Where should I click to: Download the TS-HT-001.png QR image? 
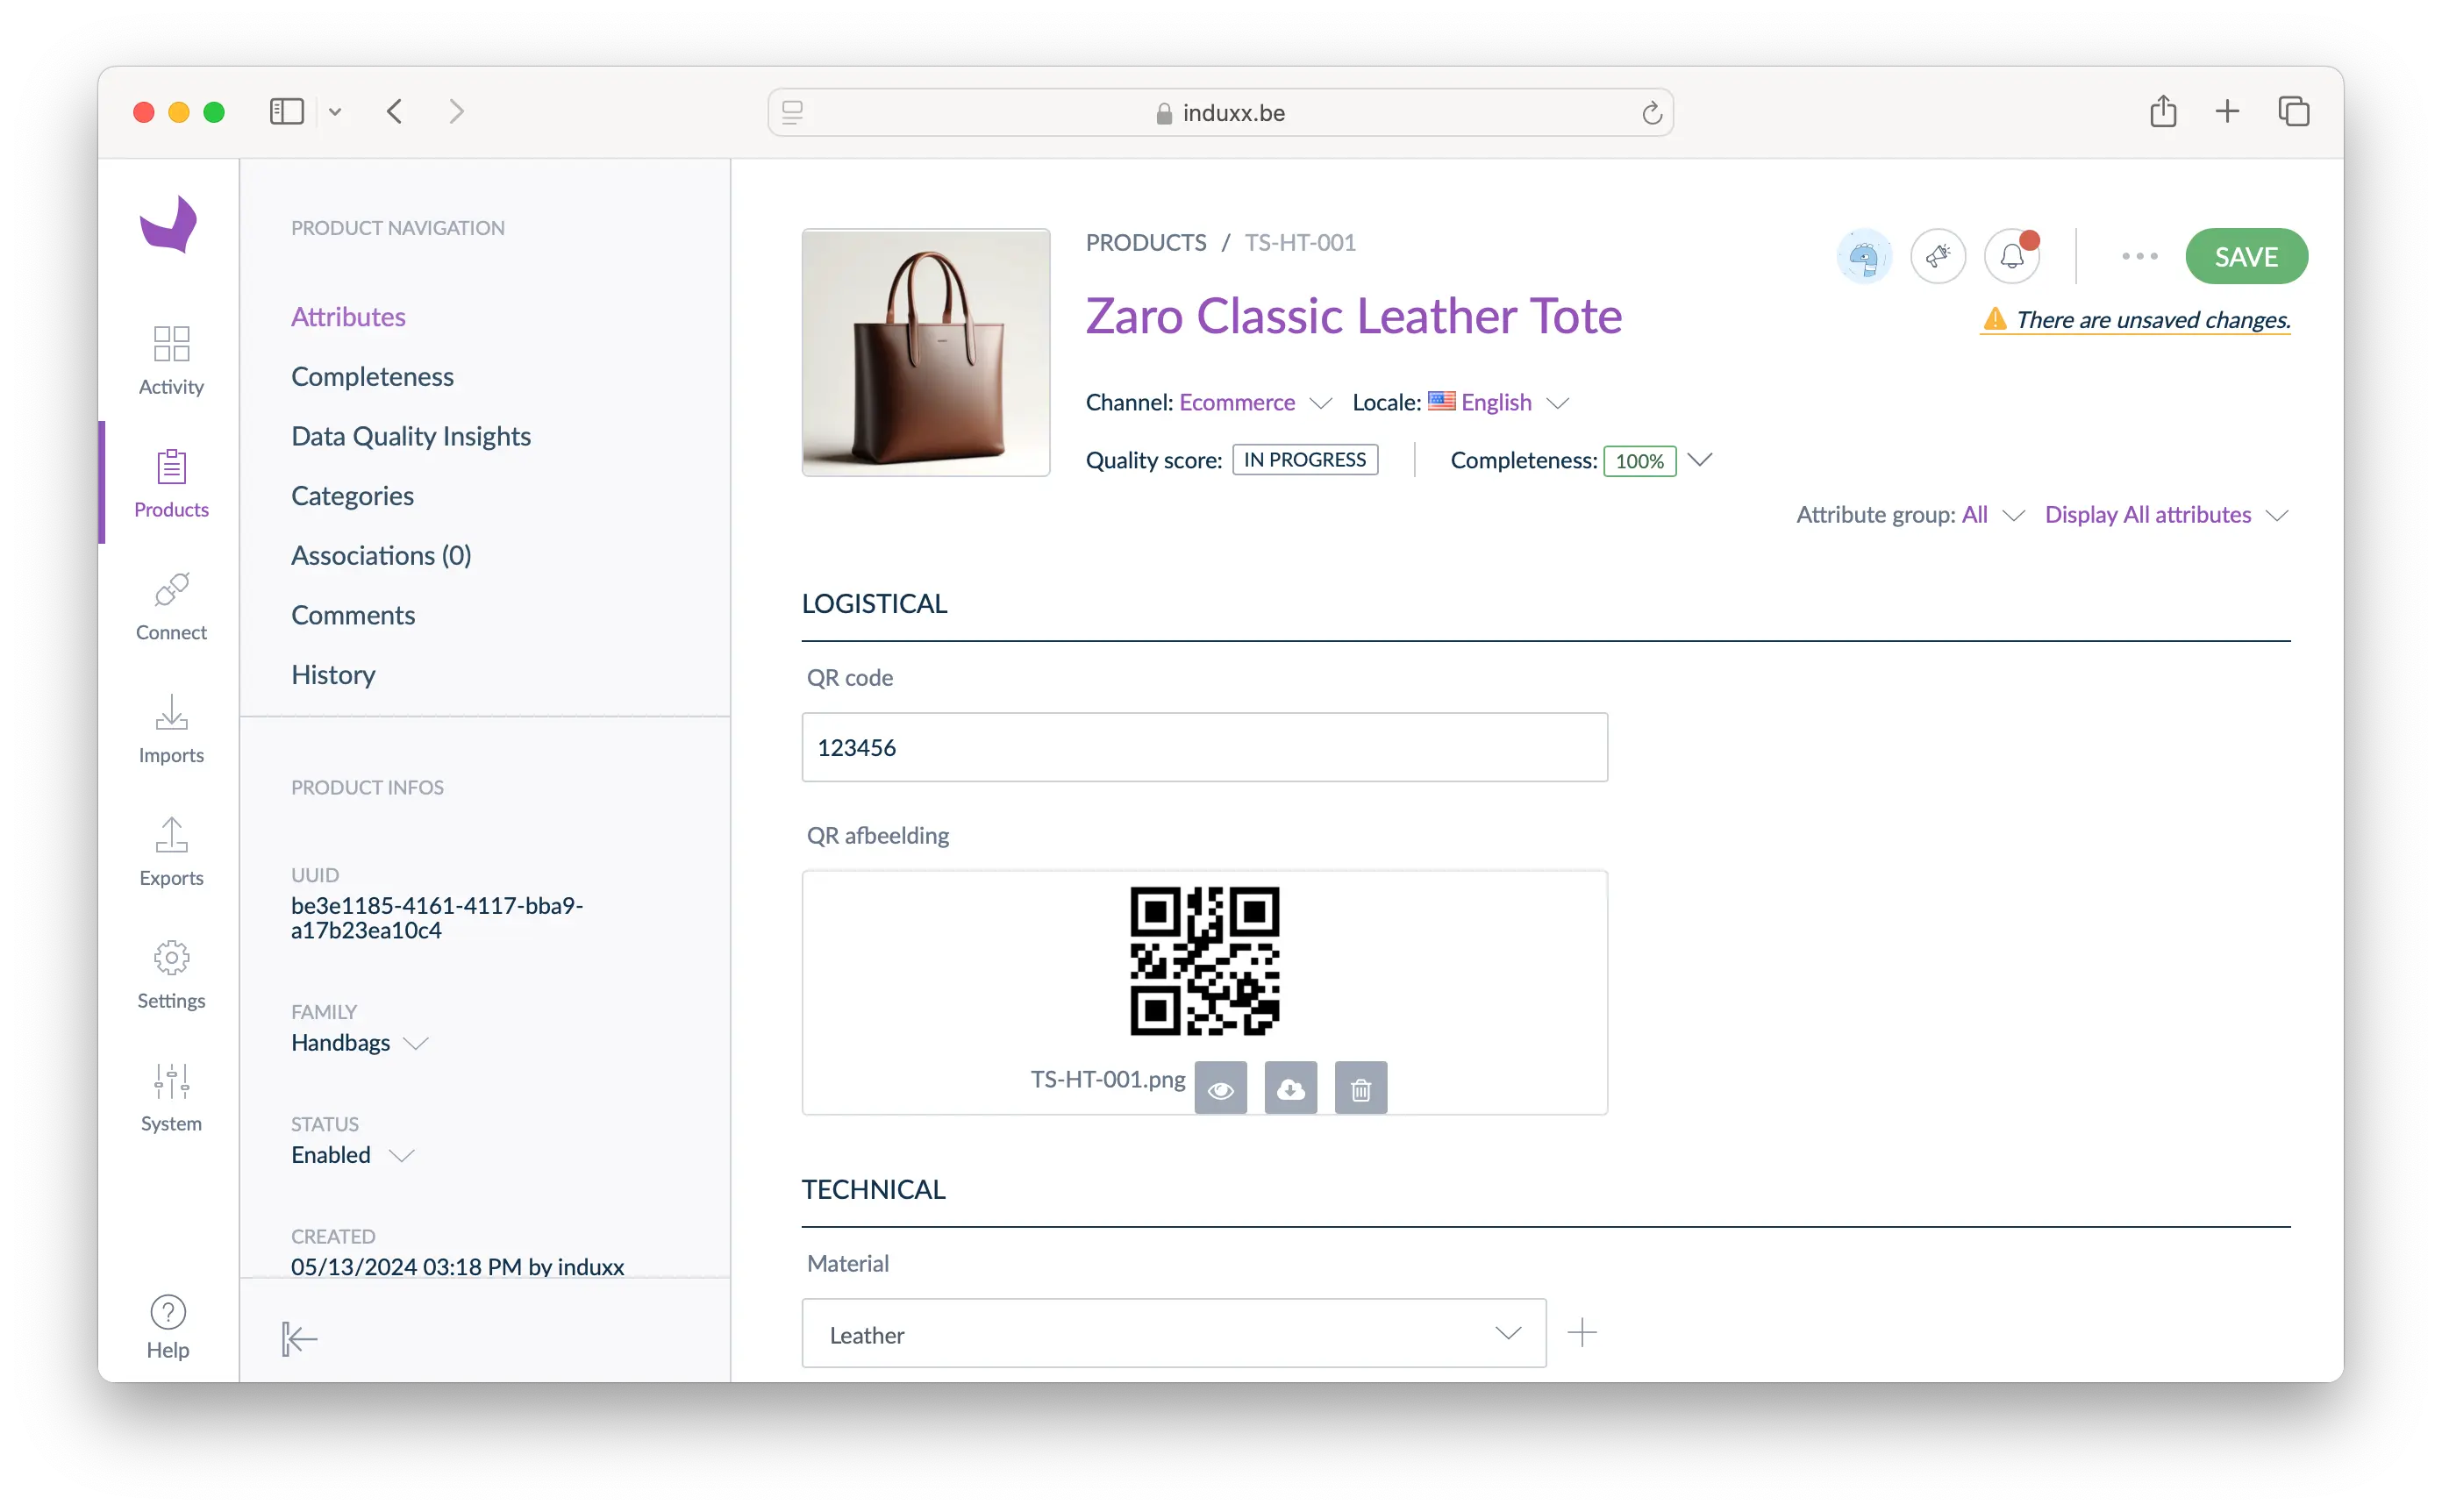pos(1290,1088)
